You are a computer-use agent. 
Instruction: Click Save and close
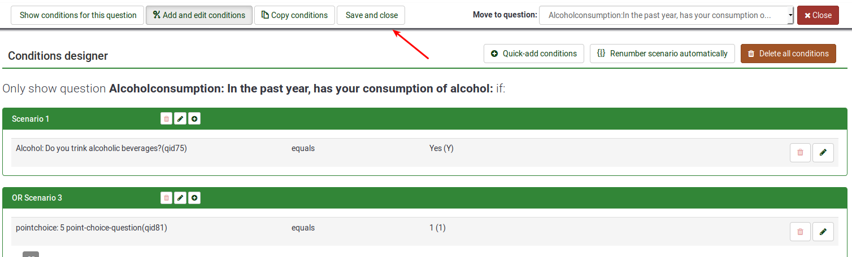click(x=371, y=15)
